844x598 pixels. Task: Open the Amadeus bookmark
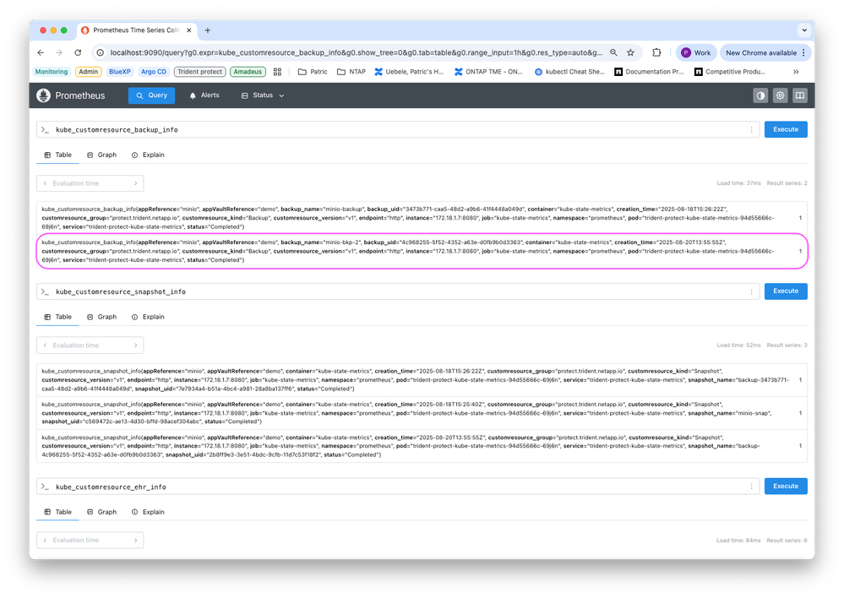pyautogui.click(x=248, y=72)
